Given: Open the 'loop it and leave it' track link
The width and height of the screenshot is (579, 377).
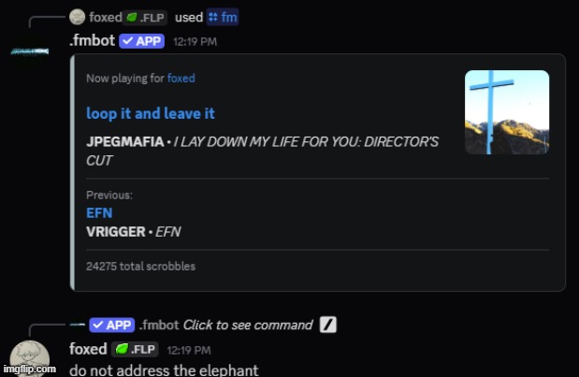Looking at the screenshot, I should [x=151, y=113].
